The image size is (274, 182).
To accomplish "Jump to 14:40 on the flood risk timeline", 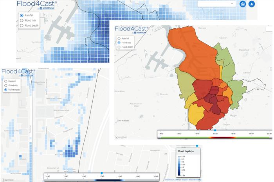I will pyautogui.click(x=161, y=134).
